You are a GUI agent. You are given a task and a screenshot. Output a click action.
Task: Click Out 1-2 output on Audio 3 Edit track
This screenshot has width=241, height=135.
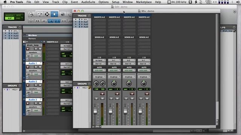click(66, 103)
